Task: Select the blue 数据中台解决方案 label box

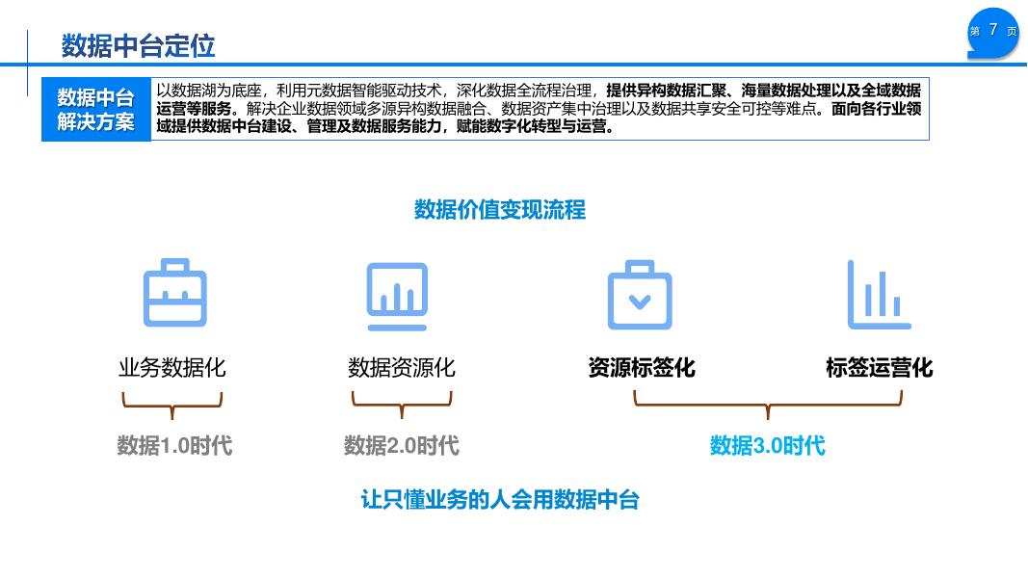Action: click(95, 108)
